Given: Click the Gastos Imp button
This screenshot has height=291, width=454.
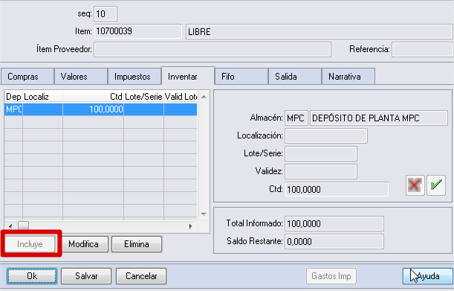Looking at the screenshot, I should (x=331, y=276).
